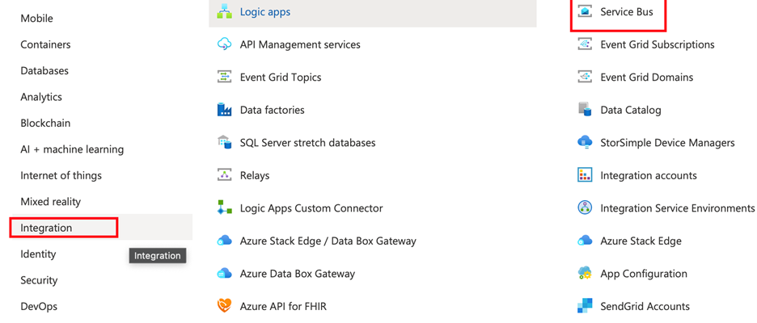The width and height of the screenshot is (757, 323).
Task: Open the Azure Stack Edge text link
Action: [641, 241]
